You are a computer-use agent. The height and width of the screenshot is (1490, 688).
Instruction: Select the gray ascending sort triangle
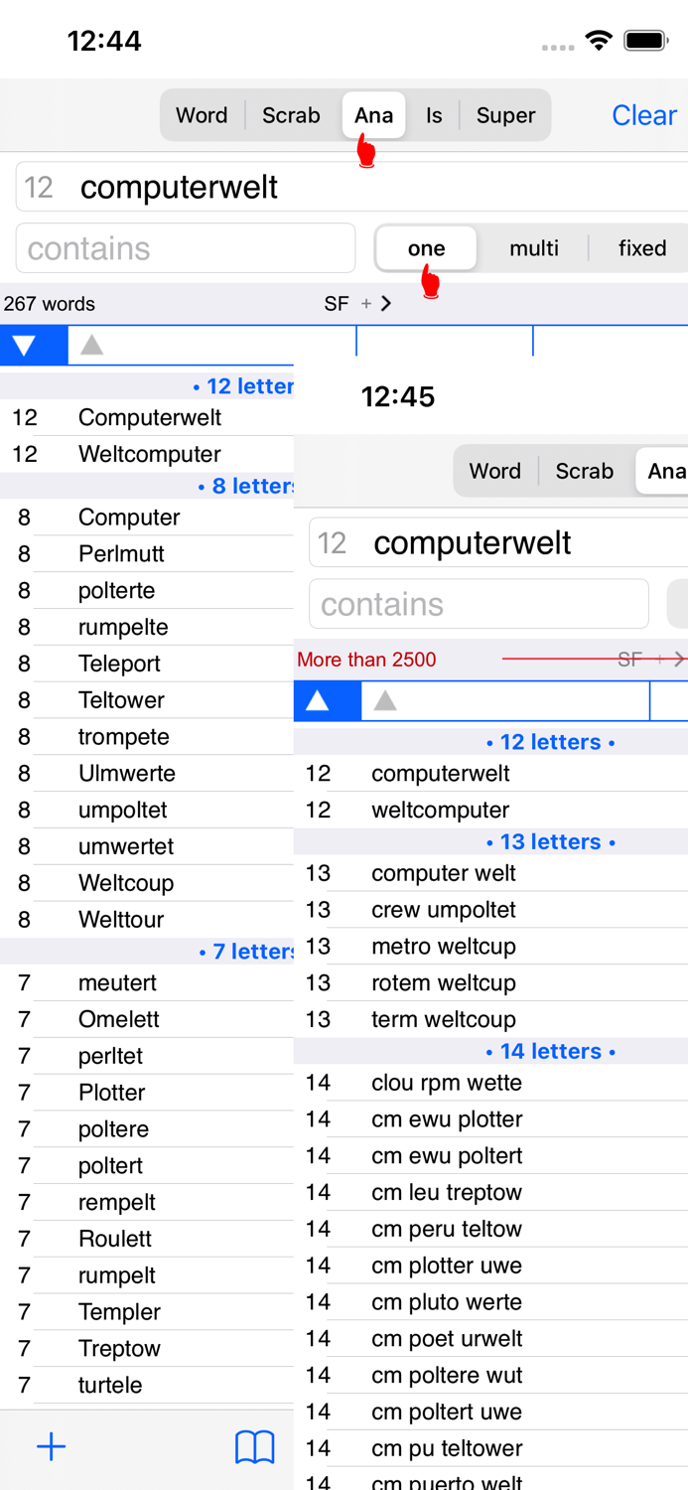click(90, 345)
